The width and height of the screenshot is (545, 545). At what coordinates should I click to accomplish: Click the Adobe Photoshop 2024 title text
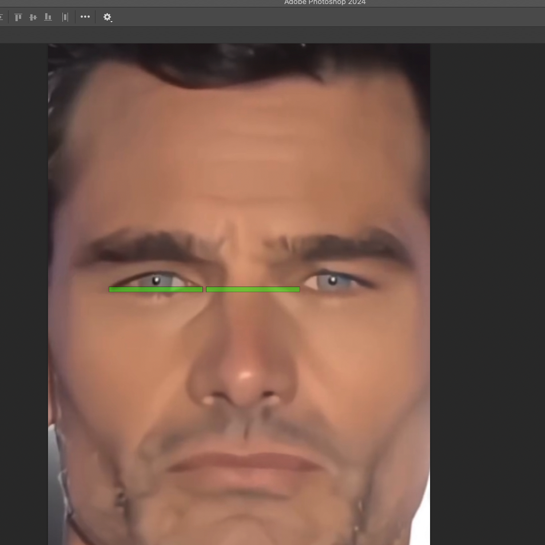coord(325,2)
